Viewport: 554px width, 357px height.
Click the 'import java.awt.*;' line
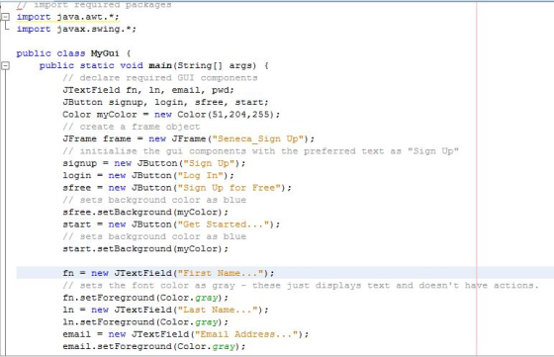(68, 17)
